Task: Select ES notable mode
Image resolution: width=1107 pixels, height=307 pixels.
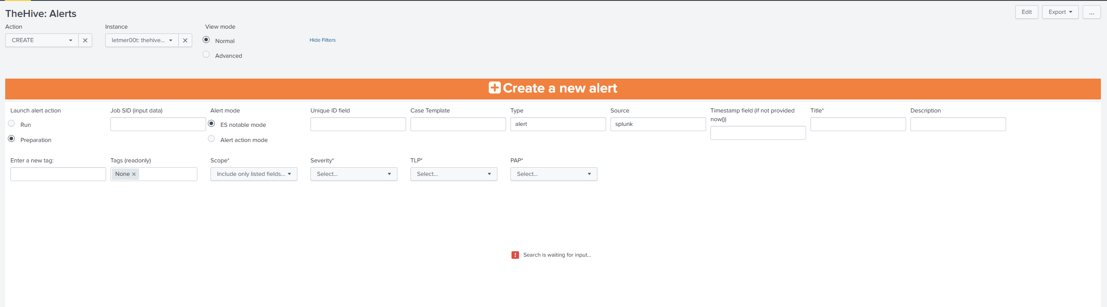Action: pos(212,123)
